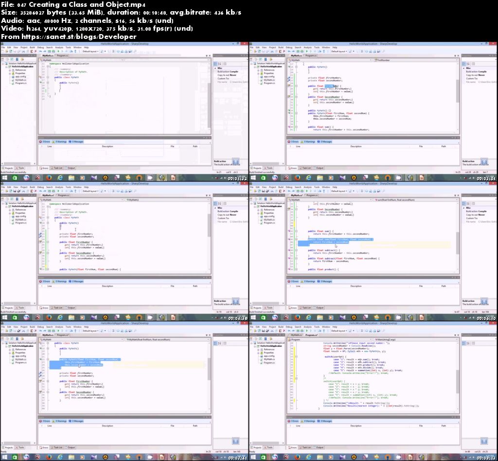Switch to the Output tab in the 00:09:13 frame

tap(319, 447)
